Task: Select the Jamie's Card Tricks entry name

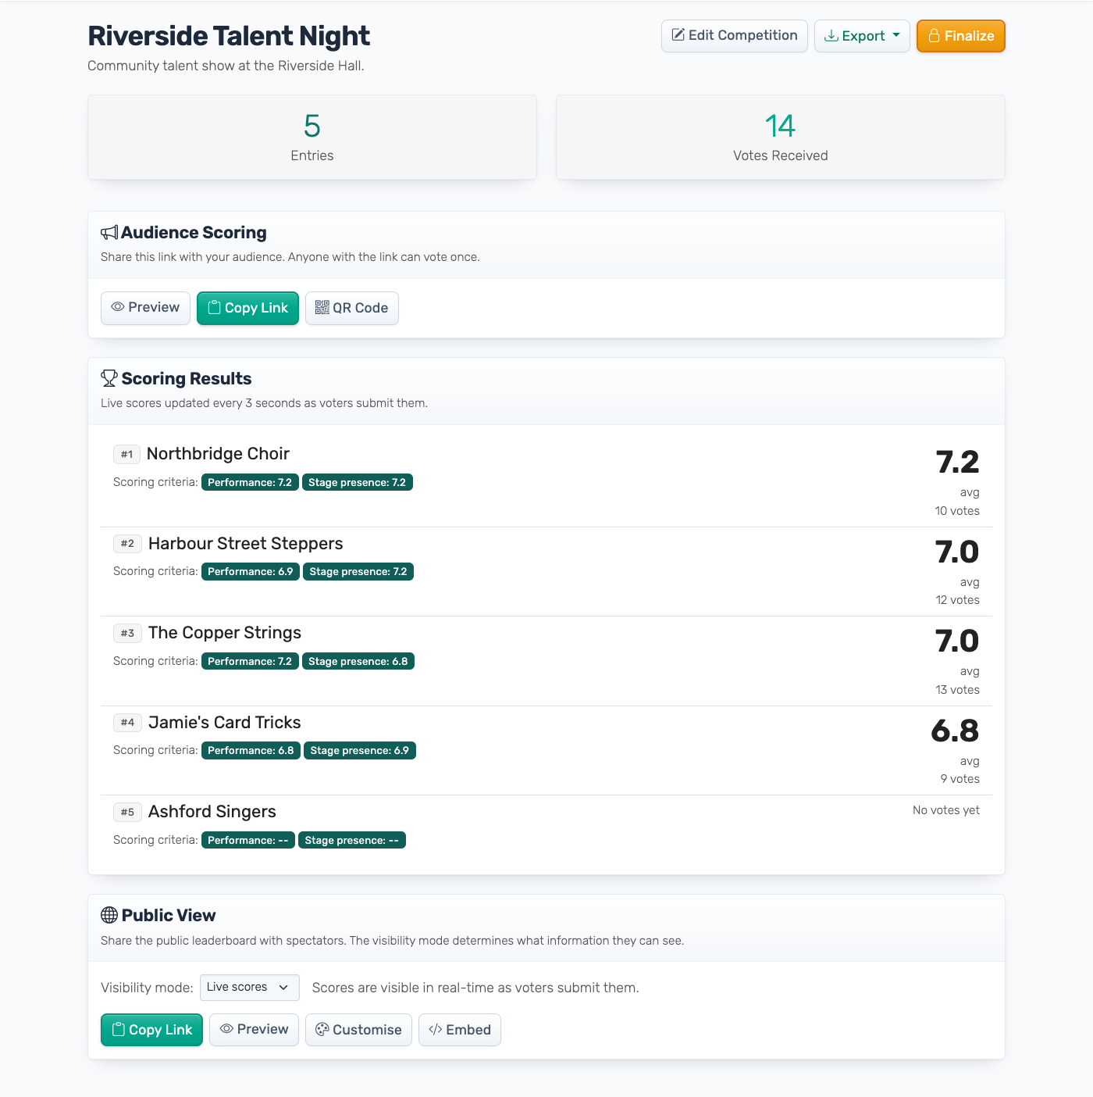Action: click(x=225, y=723)
